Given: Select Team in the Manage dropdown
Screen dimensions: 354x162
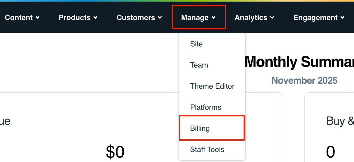Looking at the screenshot, I should pos(199,65).
